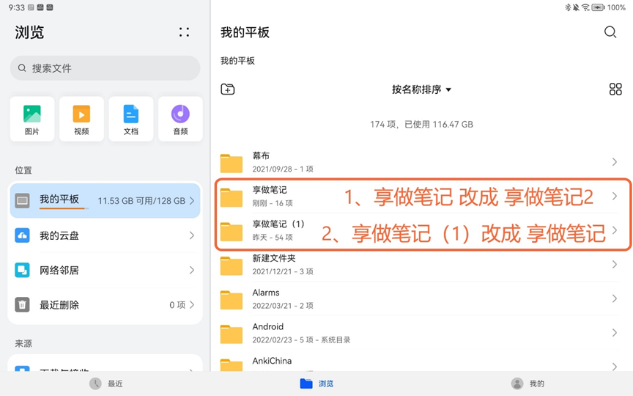Screen dimensions: 633x396
Task: Open the four-dot more options menu
Action: click(x=184, y=32)
